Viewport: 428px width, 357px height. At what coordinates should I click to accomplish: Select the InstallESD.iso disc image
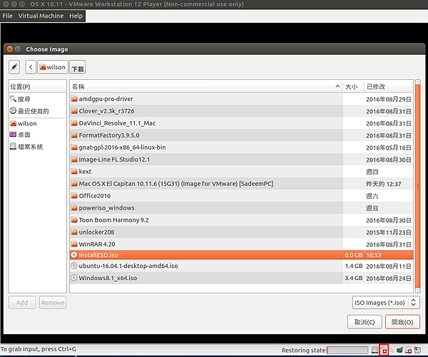(x=241, y=255)
